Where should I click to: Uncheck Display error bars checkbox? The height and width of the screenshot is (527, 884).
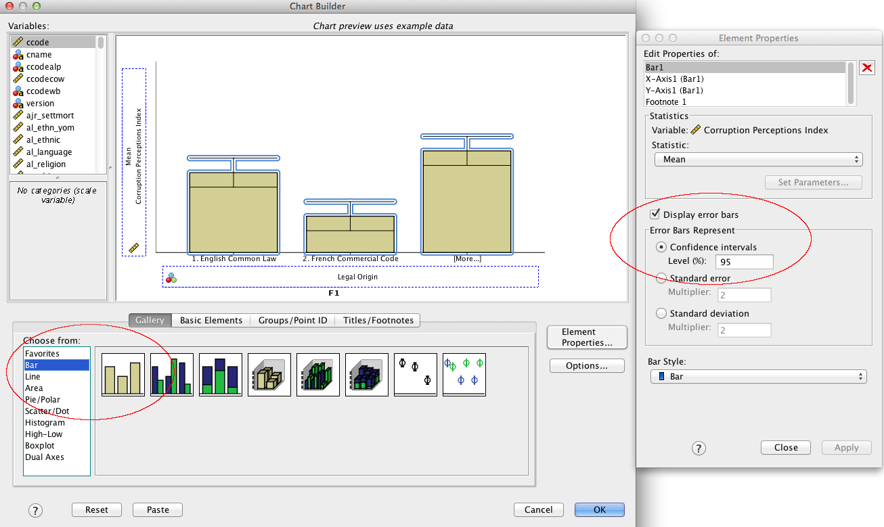point(655,214)
